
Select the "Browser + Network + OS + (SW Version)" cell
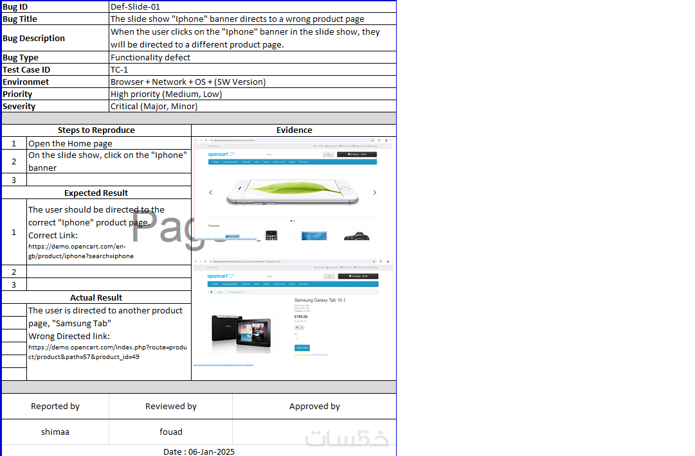253,82
